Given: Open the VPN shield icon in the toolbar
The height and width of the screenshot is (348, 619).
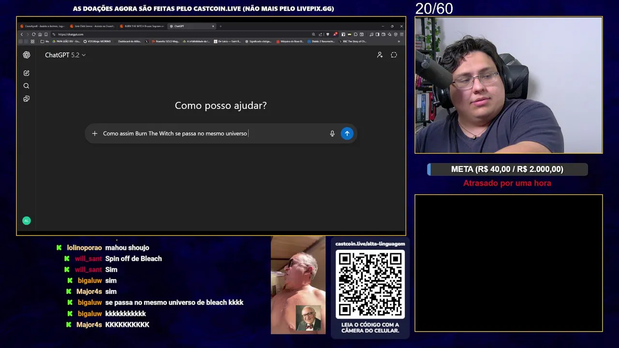Looking at the screenshot, I should pyautogui.click(x=396, y=34).
